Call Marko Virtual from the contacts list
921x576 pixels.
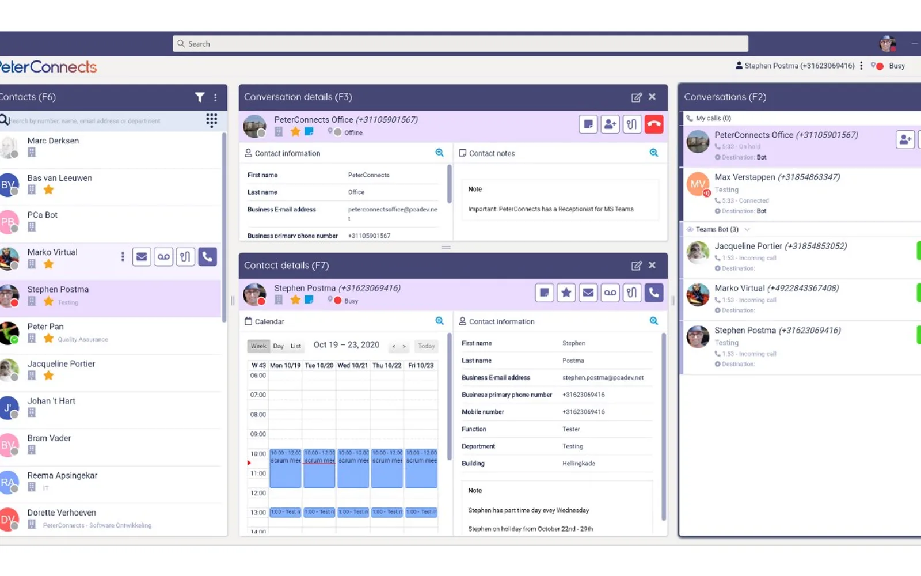click(208, 257)
